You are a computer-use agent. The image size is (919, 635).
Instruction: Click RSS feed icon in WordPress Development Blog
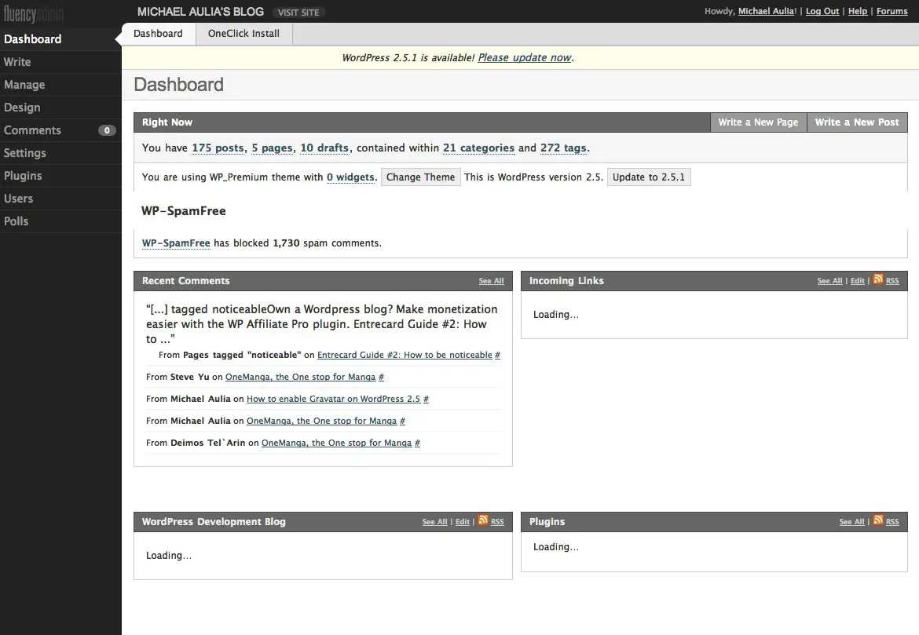(483, 520)
